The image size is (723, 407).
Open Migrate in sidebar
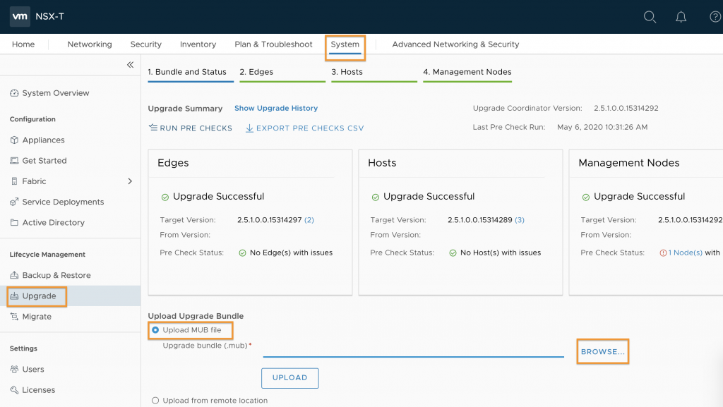click(37, 317)
